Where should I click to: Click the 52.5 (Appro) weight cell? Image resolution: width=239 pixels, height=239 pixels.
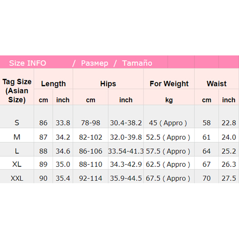pyautogui.click(x=168, y=137)
